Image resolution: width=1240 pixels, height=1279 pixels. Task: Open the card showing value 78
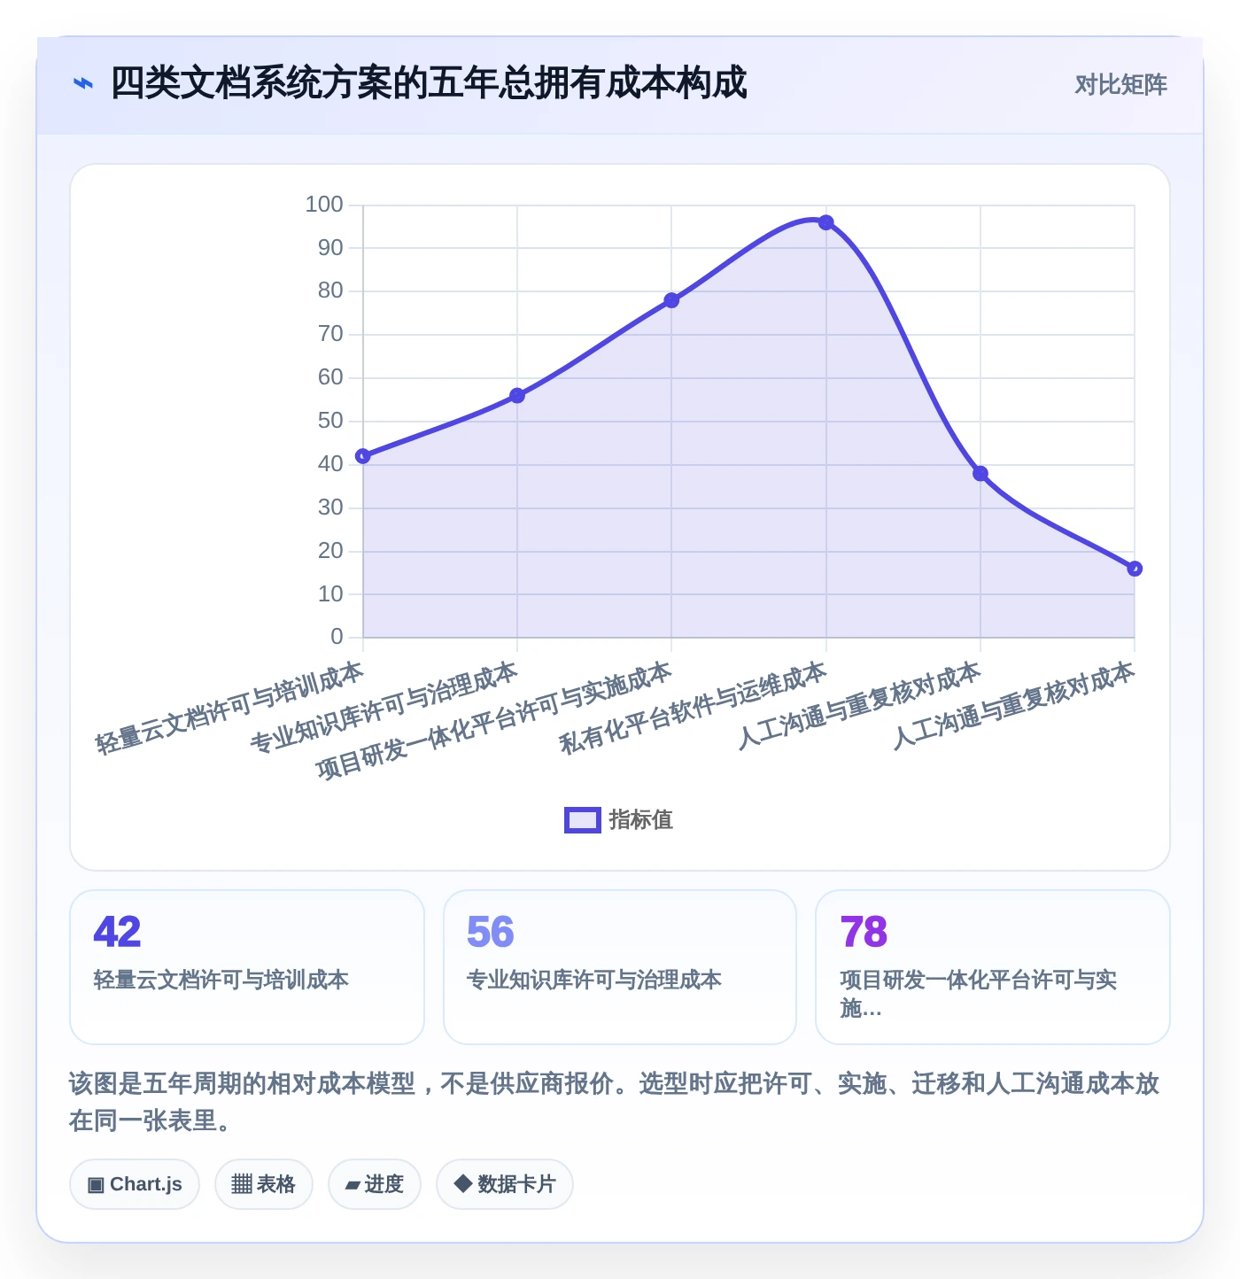tap(993, 967)
